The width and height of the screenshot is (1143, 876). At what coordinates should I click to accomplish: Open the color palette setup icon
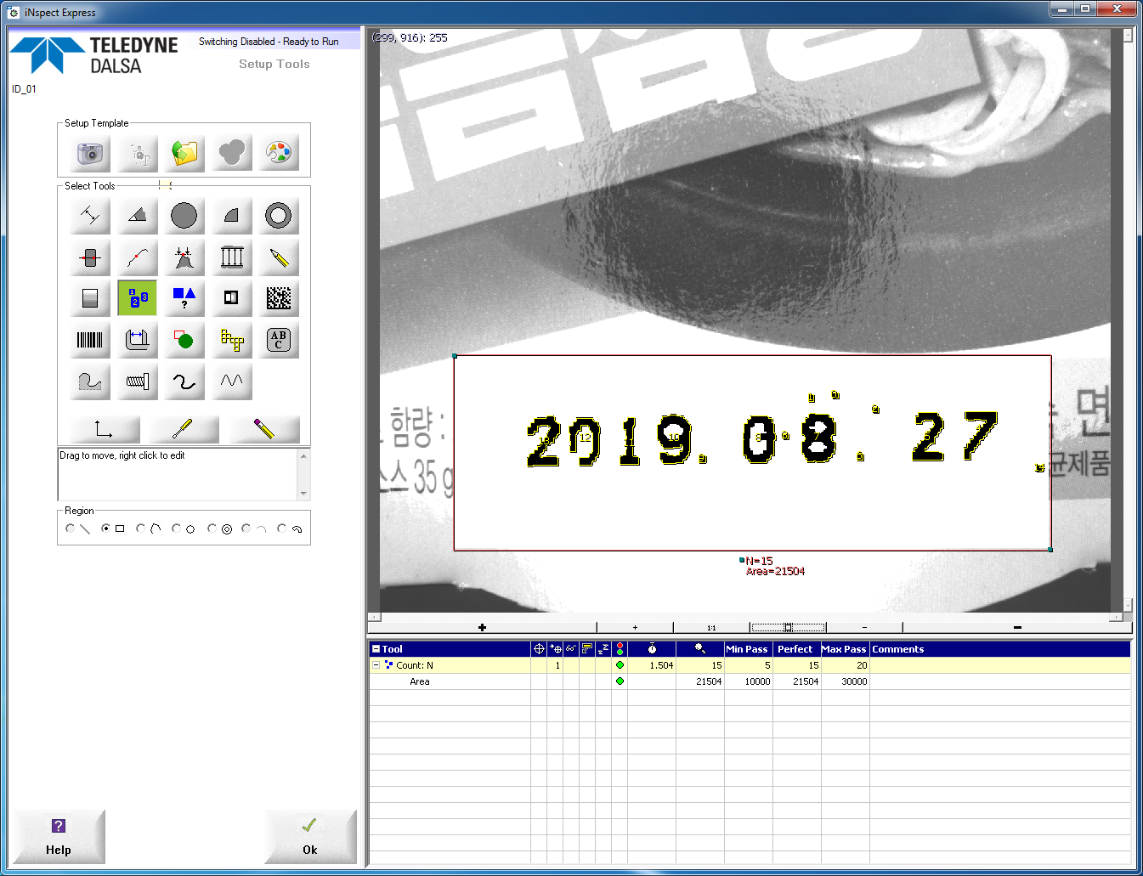279,153
